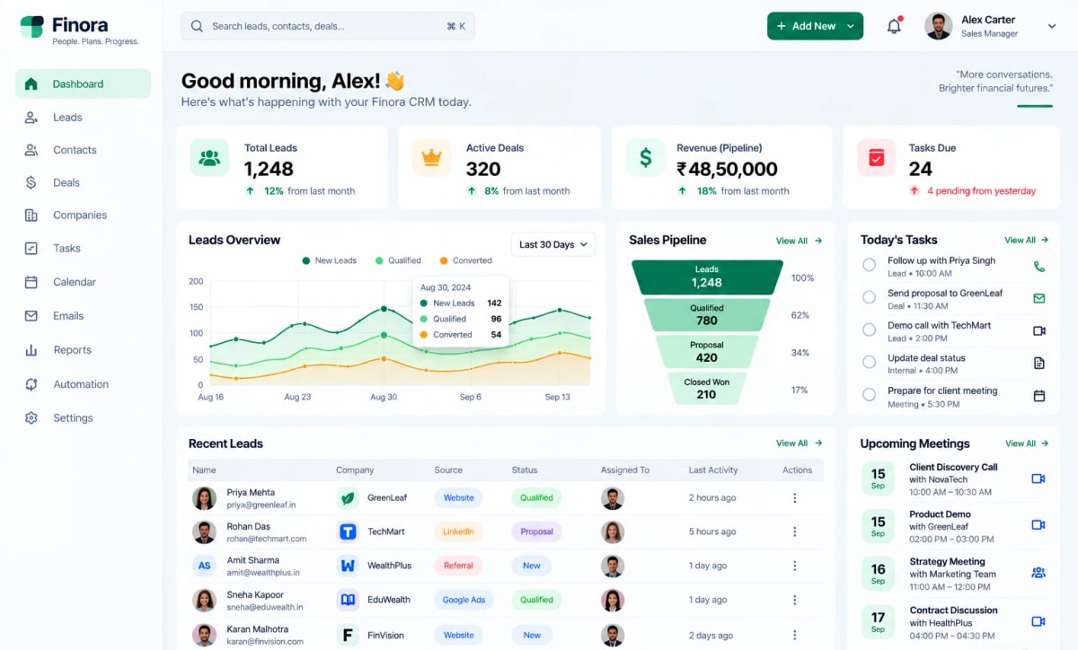Click the TechMart company logo icon
Image resolution: width=1078 pixels, height=650 pixels.
[x=348, y=531]
